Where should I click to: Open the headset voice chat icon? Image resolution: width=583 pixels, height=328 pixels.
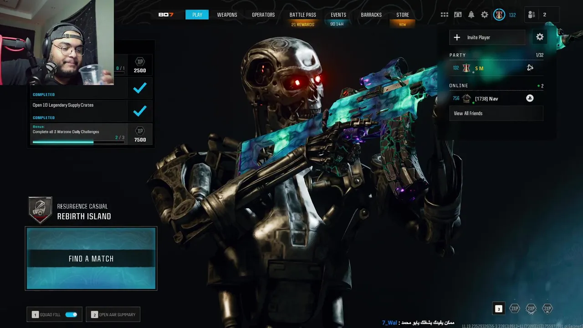point(458,15)
